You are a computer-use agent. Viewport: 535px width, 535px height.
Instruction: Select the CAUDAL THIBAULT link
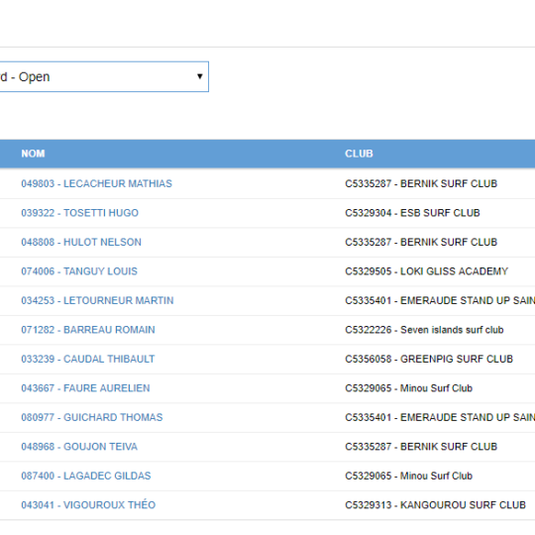tap(88, 359)
